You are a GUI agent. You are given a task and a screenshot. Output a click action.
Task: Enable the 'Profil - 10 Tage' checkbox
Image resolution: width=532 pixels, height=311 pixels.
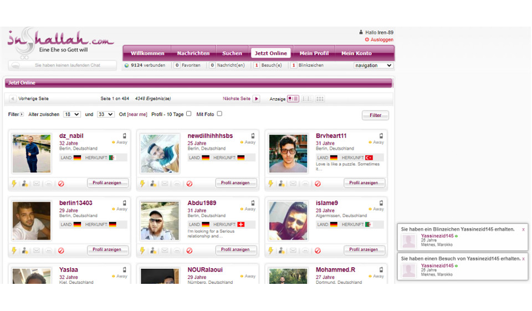pos(188,114)
